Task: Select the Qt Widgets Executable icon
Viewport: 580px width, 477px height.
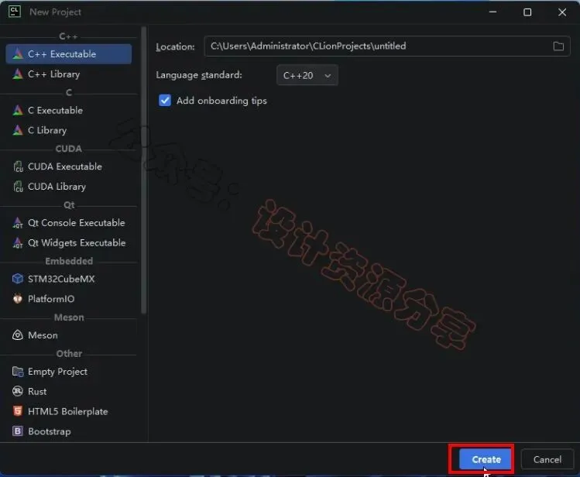Action: (17, 242)
